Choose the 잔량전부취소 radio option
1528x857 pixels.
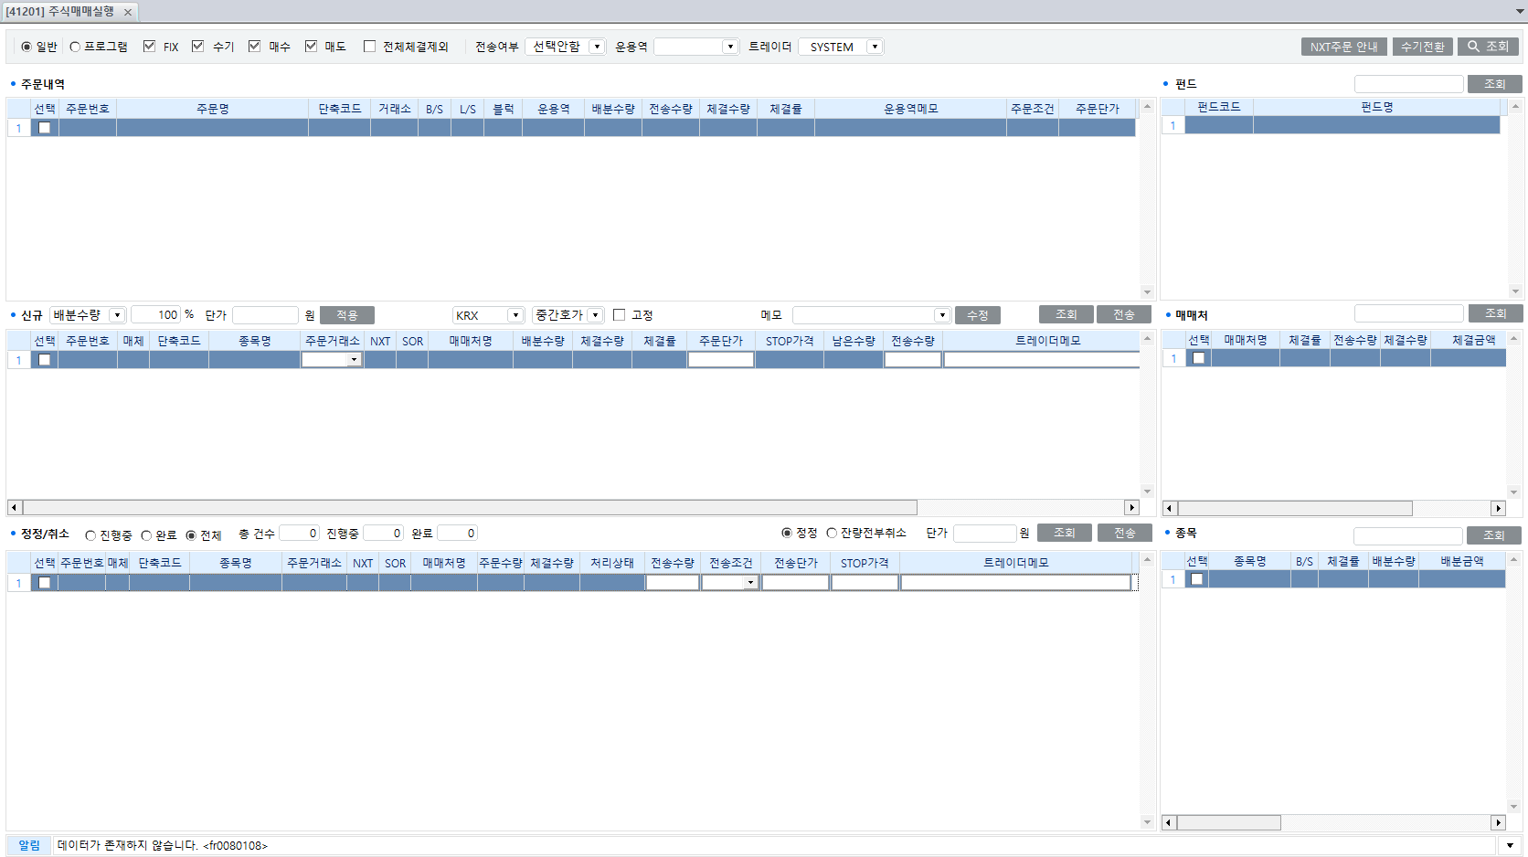tap(832, 533)
